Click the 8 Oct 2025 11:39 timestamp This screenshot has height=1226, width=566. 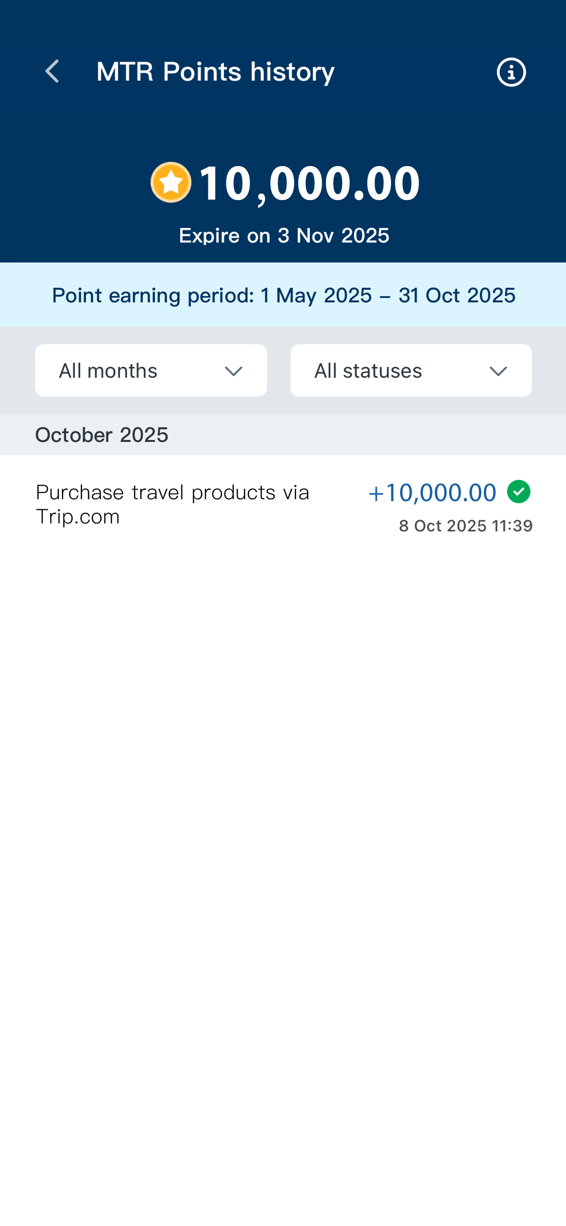click(465, 525)
